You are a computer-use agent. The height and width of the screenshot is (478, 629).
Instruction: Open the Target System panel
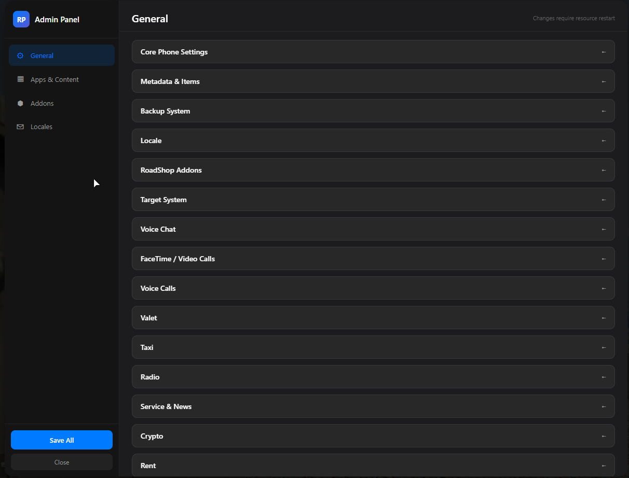pyautogui.click(x=373, y=200)
